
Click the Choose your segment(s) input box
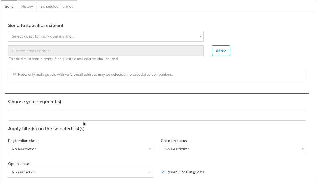157,115
